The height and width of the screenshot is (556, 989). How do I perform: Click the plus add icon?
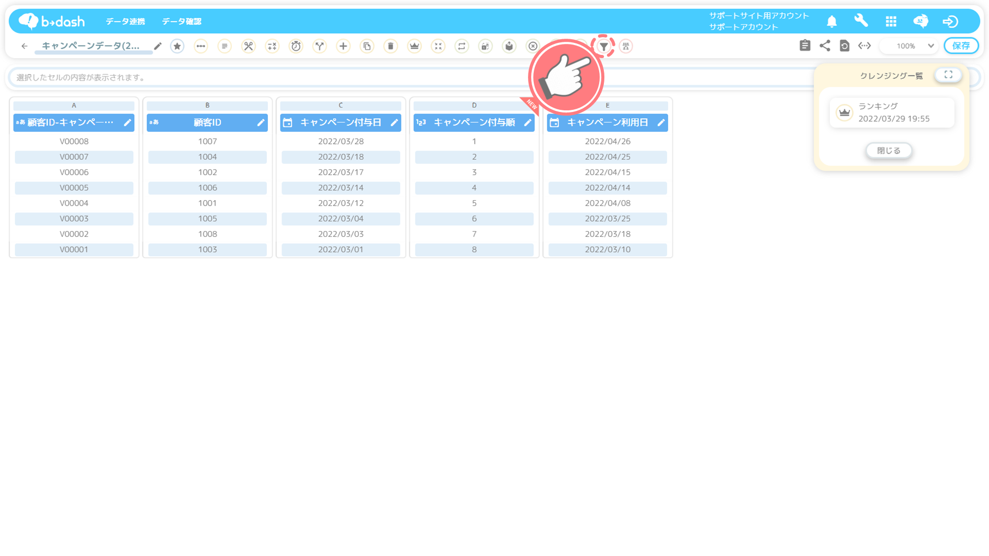343,46
